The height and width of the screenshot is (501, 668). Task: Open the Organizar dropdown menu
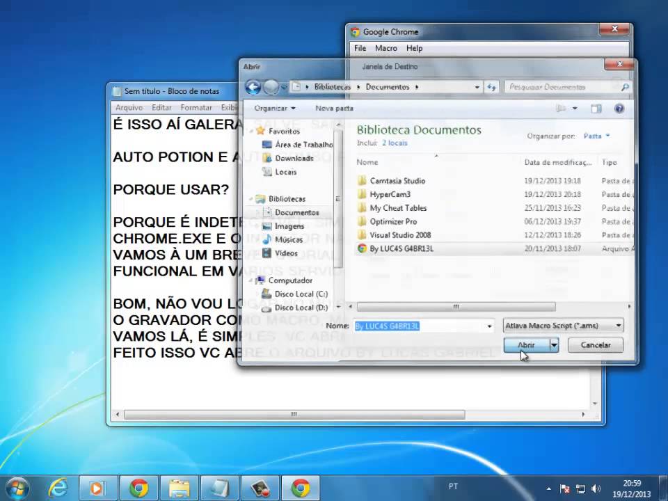(275, 109)
